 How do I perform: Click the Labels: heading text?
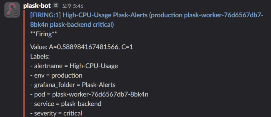click(x=40, y=56)
